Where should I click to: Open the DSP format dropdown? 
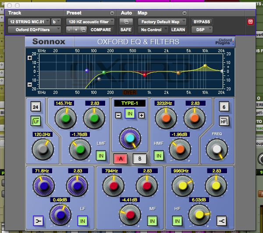[202, 30]
